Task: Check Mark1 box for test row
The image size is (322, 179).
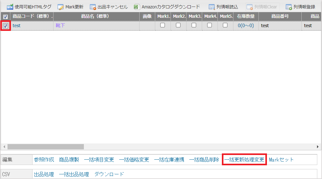Action: (162, 25)
